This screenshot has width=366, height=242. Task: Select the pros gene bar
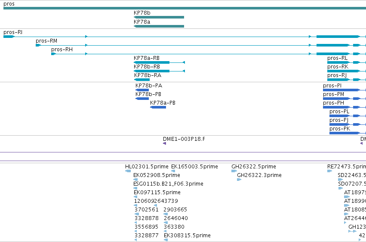tap(185, 8)
